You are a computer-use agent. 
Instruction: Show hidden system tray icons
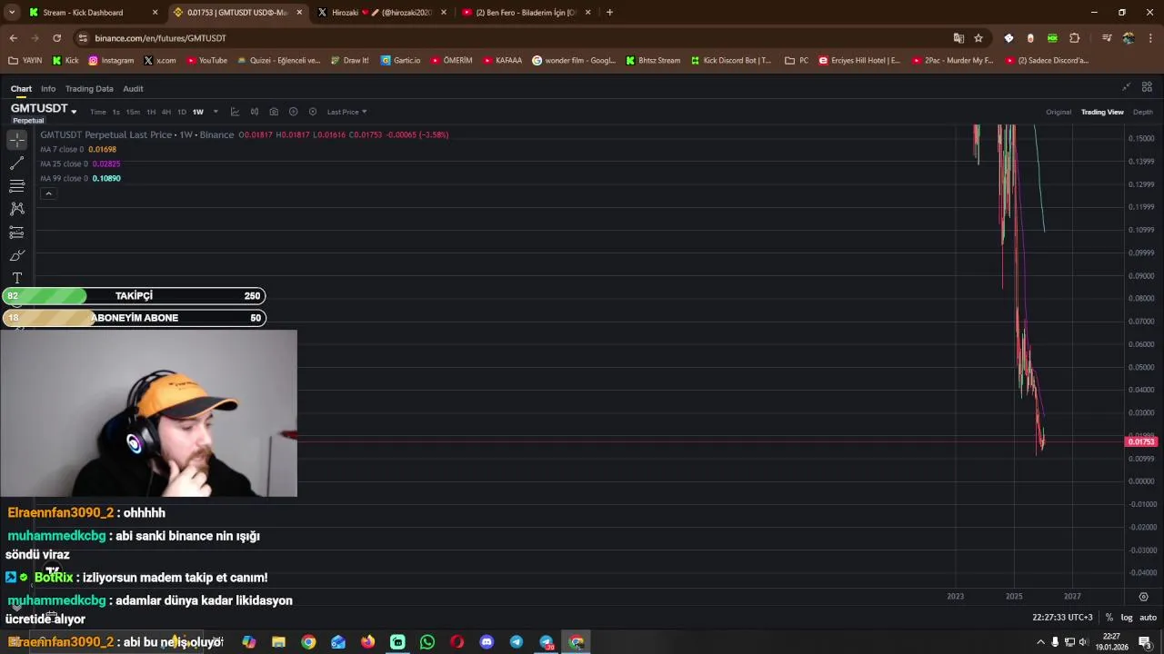point(1040,642)
